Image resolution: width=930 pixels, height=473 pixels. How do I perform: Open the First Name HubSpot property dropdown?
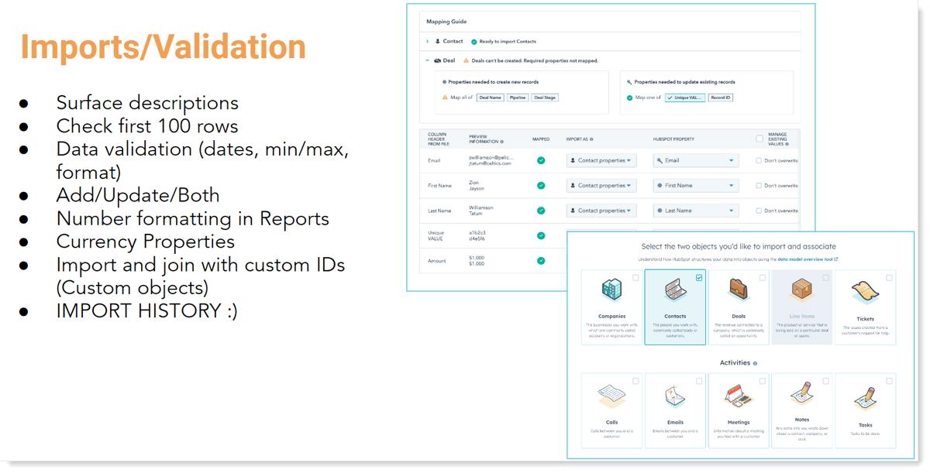696,186
